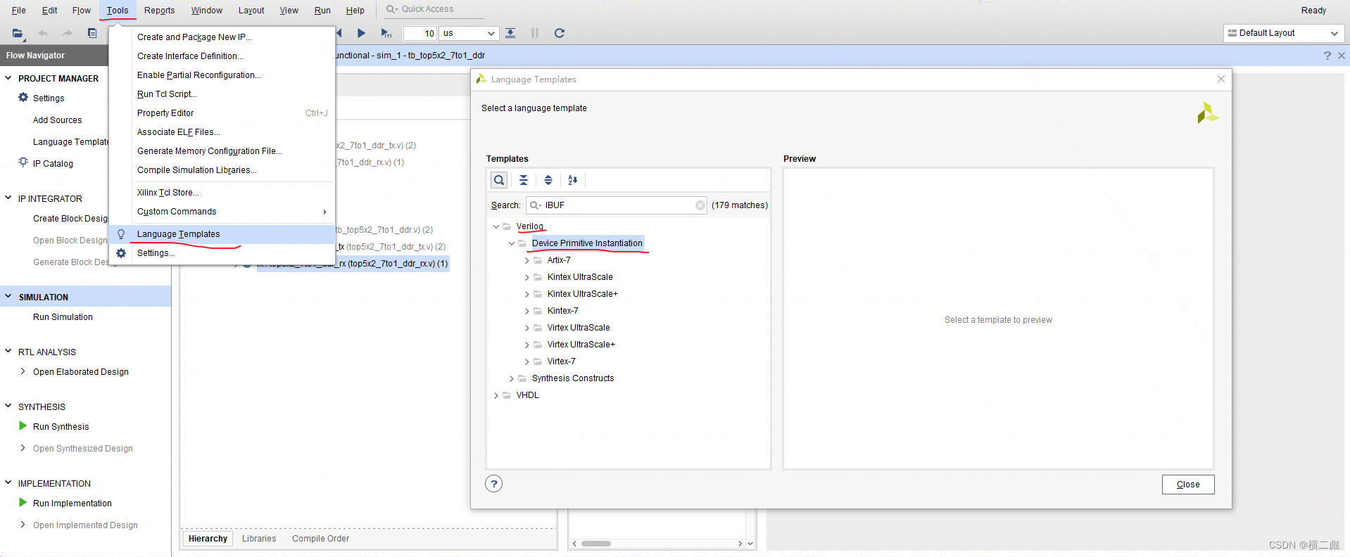Choose Run Tcl Script from Tools menu
1350x557 pixels.
click(x=167, y=94)
